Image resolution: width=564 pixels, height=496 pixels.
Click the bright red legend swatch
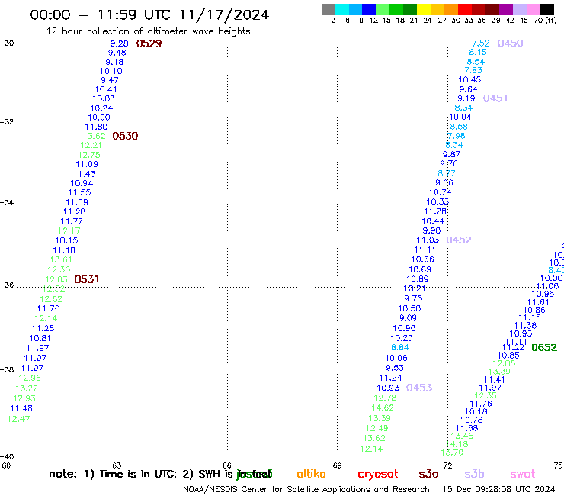[x=465, y=9]
